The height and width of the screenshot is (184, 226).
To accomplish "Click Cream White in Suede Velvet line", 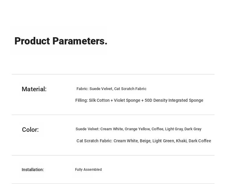I will click(112, 129).
